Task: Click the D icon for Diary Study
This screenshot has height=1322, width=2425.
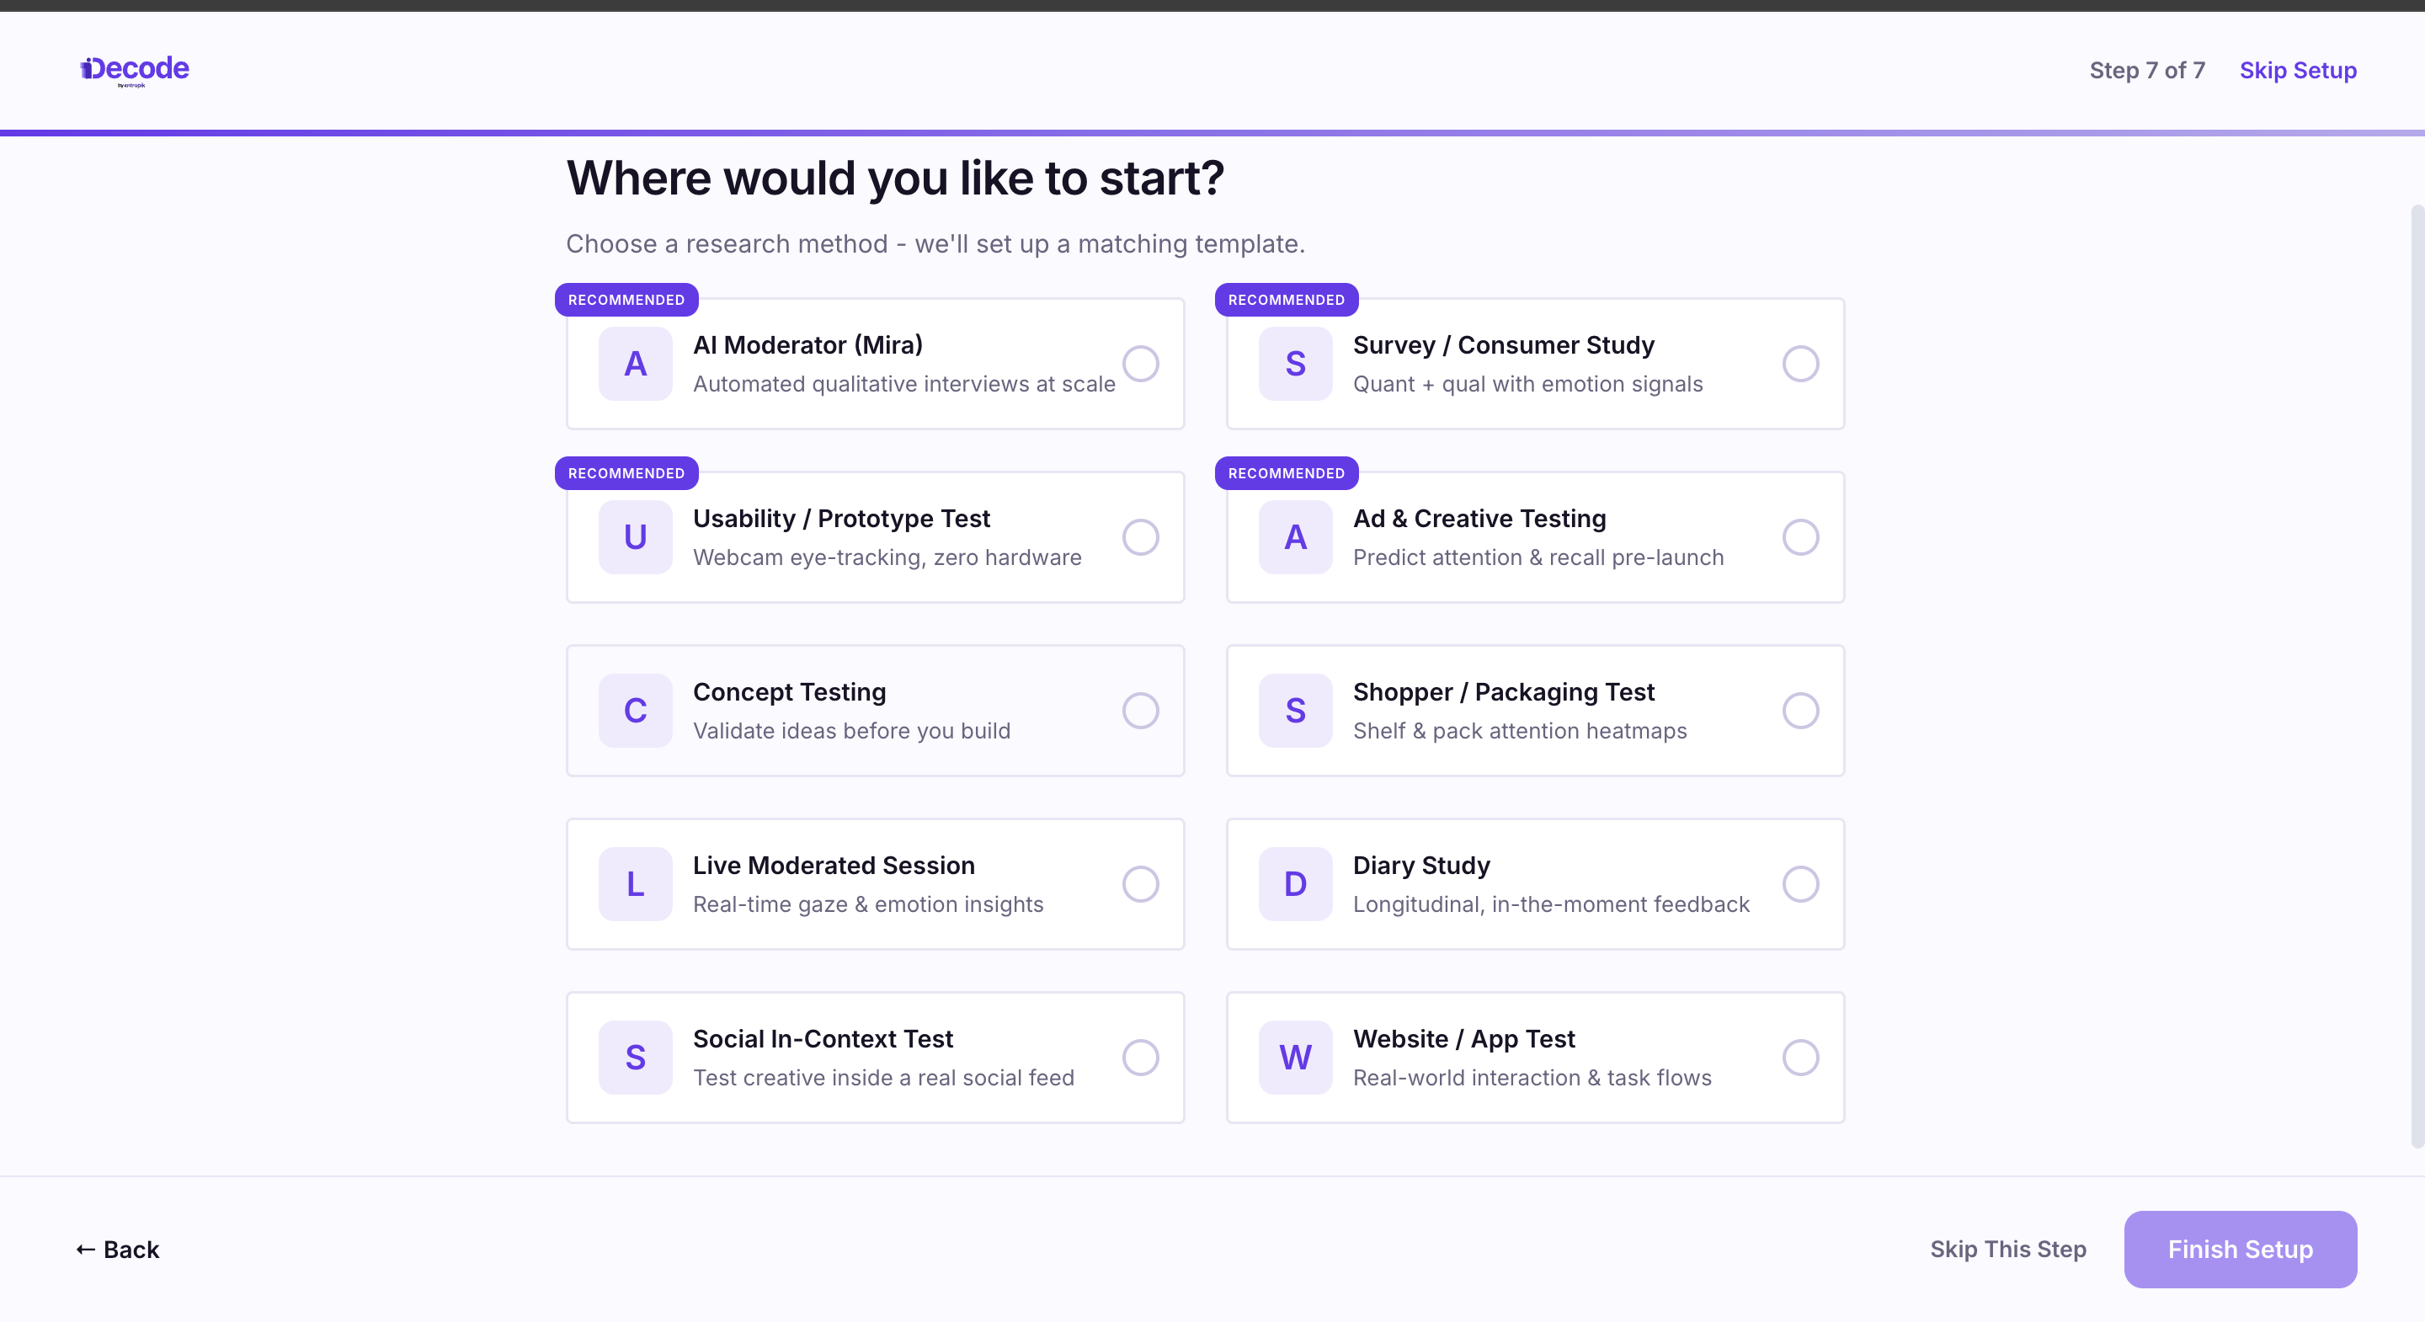Action: [x=1295, y=883]
